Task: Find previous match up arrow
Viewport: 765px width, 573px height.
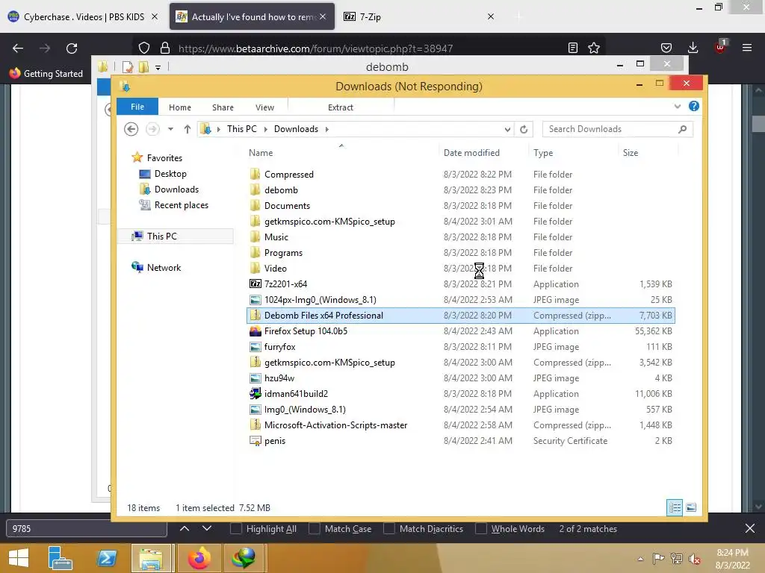Action: click(x=185, y=529)
